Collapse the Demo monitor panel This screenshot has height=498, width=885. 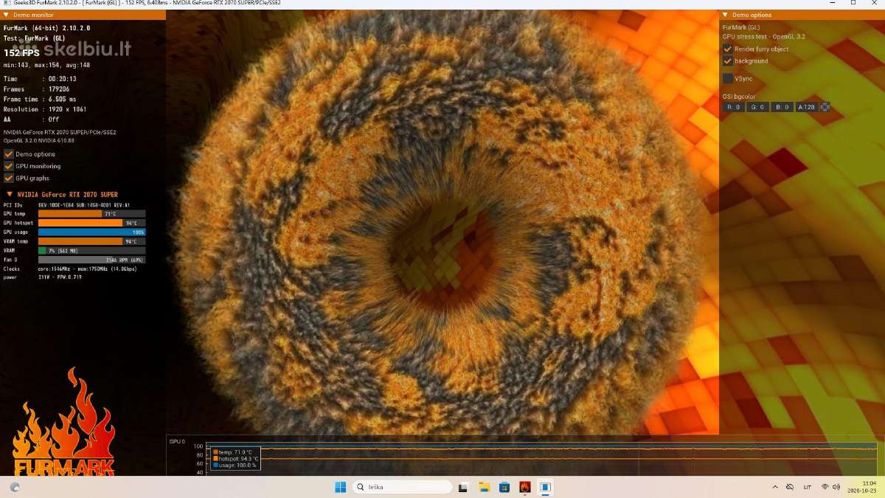[7, 15]
